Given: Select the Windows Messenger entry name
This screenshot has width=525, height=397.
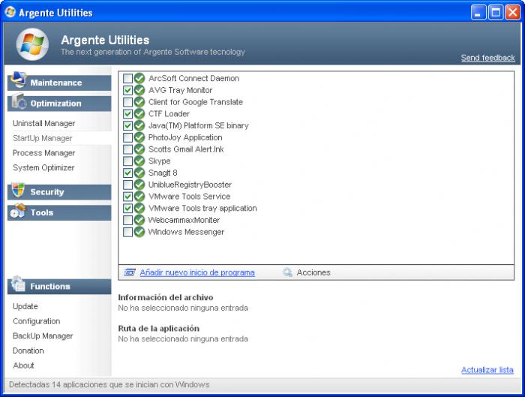Looking at the screenshot, I should click(x=186, y=232).
